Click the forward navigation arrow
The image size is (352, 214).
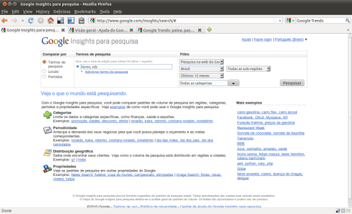pyautogui.click(x=14, y=21)
